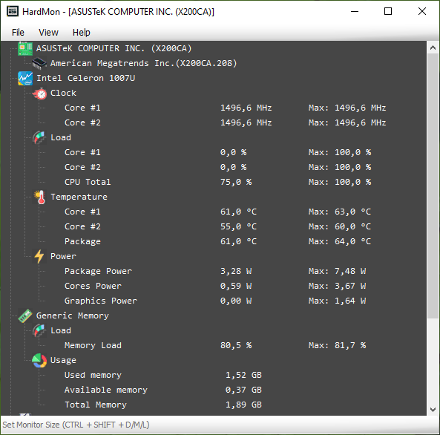
Task: Open the File menu
Action: 18,33
